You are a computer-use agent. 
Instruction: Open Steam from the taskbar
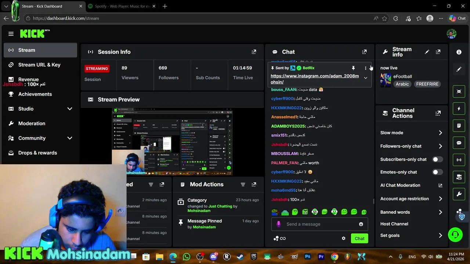(240, 257)
